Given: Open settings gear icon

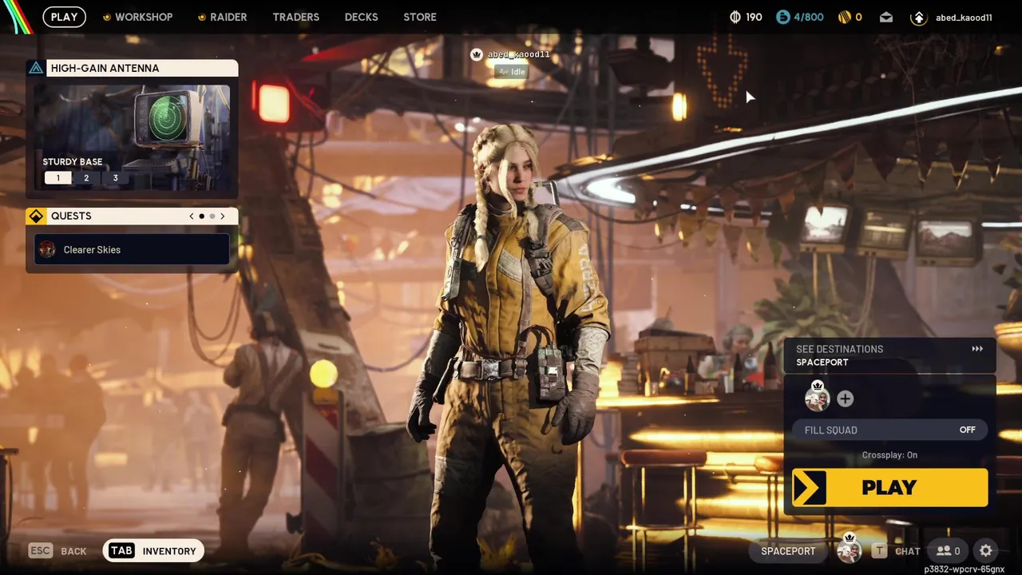Looking at the screenshot, I should pos(986,551).
